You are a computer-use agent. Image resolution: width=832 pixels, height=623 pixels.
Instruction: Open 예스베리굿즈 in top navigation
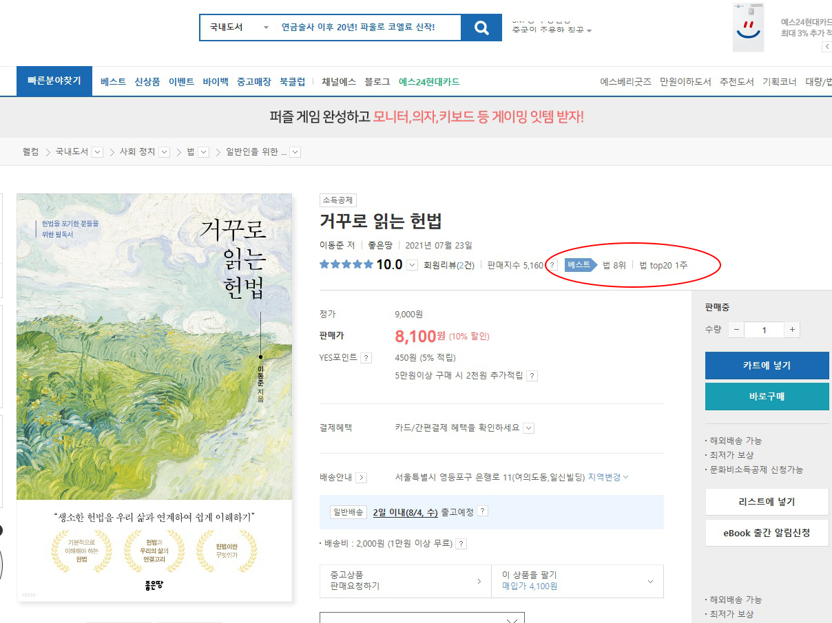point(625,81)
